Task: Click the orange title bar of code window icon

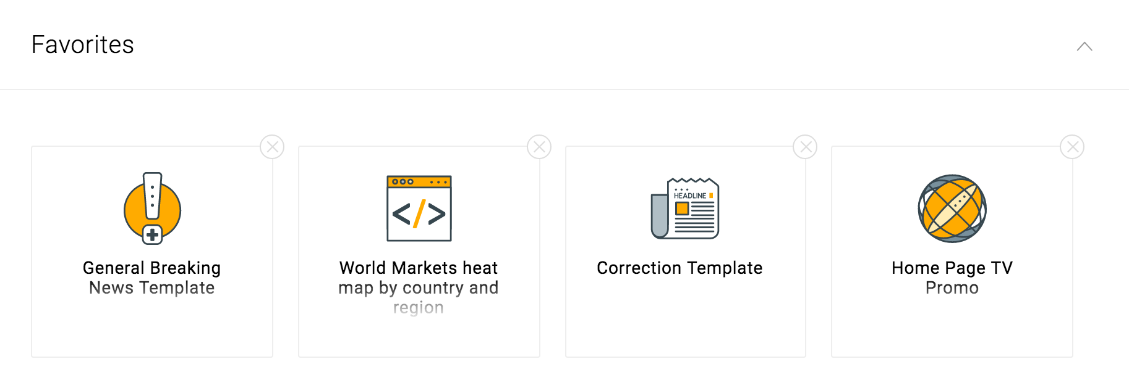Action: coord(419,182)
